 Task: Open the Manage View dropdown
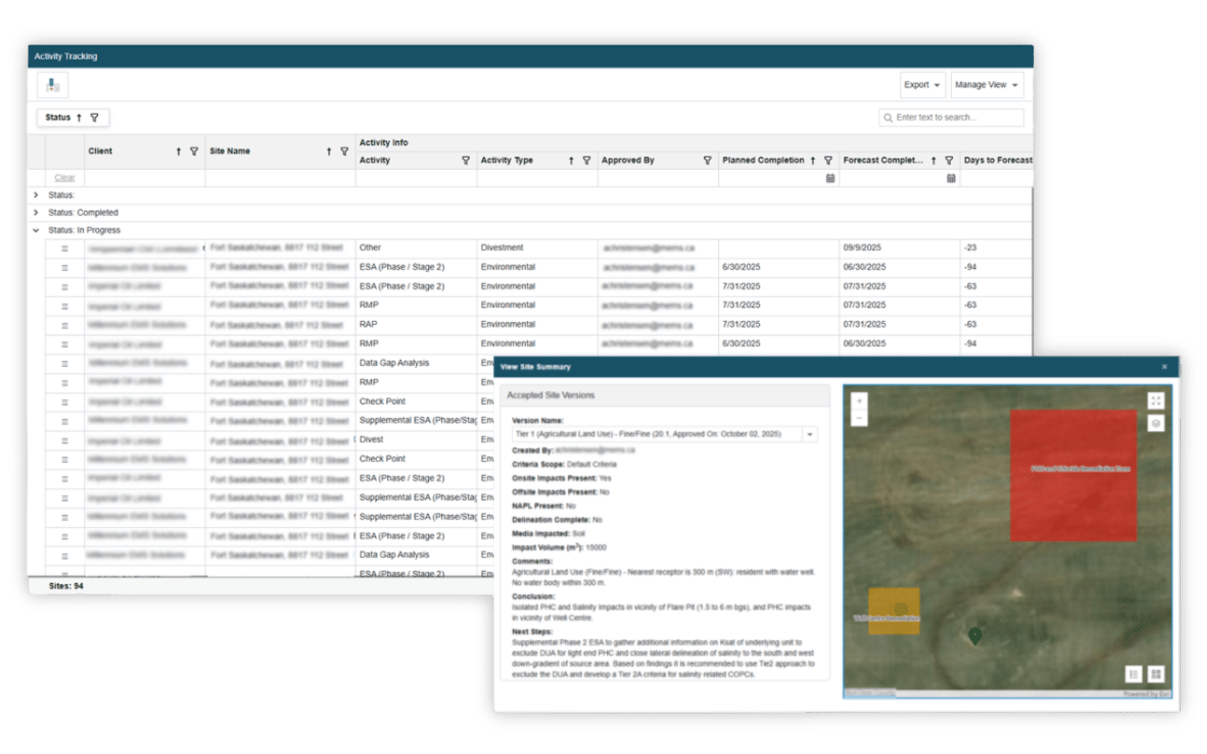[x=987, y=85]
